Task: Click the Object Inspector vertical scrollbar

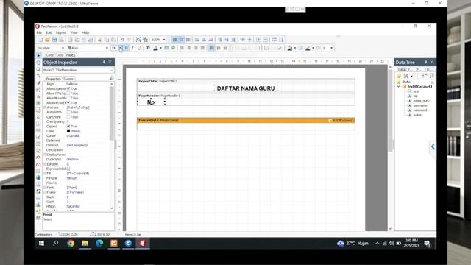Action: (x=112, y=114)
